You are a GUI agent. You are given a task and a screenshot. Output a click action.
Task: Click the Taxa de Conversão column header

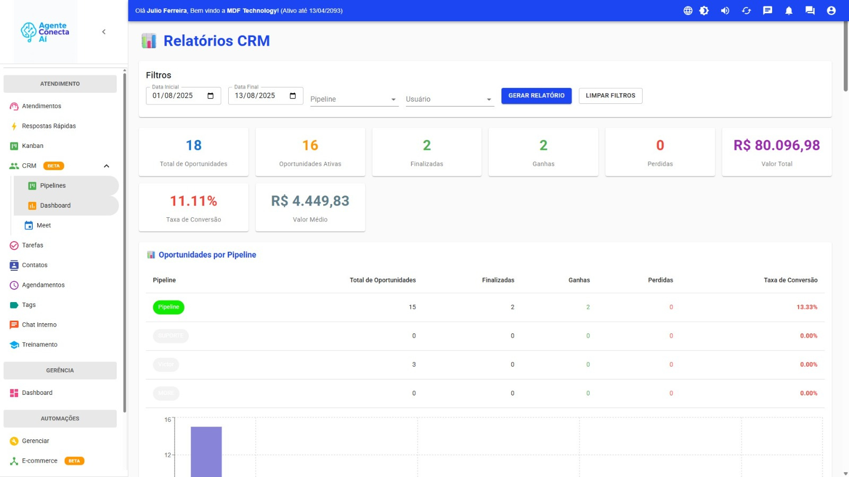791,280
